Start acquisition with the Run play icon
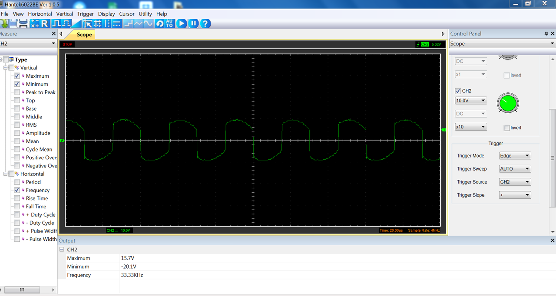 (x=182, y=23)
